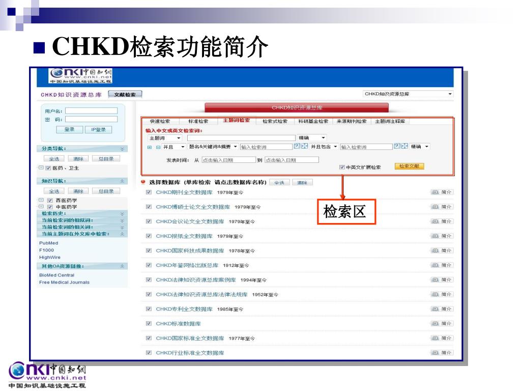
Task: Uncheck the CHKD专利全文数据库 checkbox
Action: (x=149, y=309)
